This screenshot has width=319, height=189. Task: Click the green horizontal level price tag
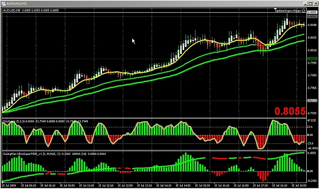(312, 59)
